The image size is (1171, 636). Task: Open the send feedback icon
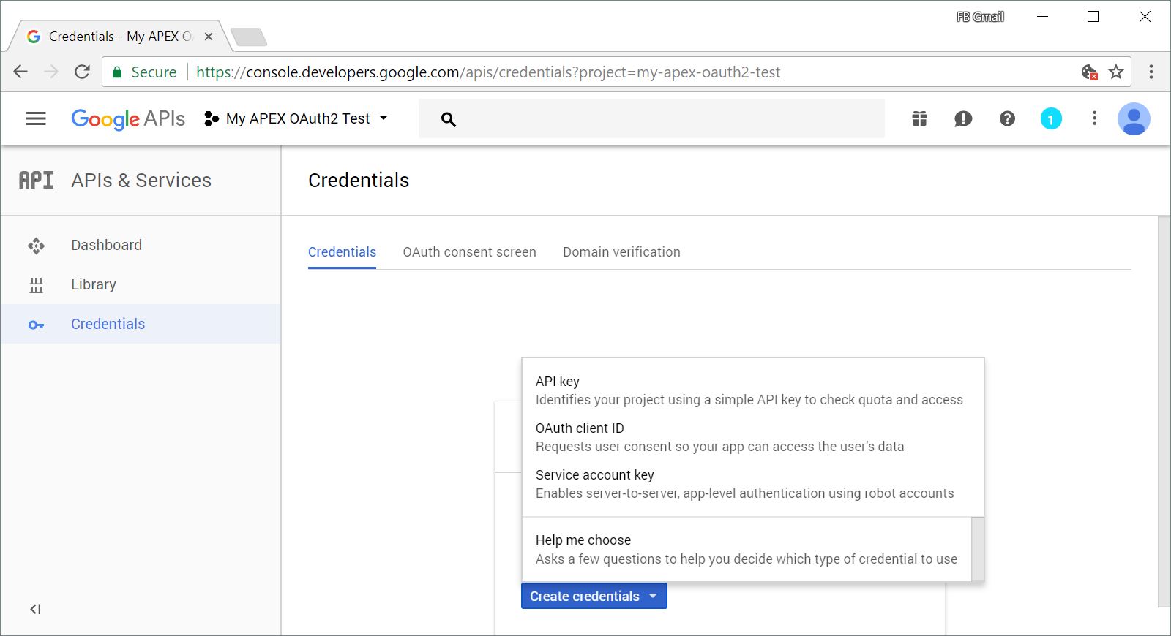pyautogui.click(x=963, y=118)
